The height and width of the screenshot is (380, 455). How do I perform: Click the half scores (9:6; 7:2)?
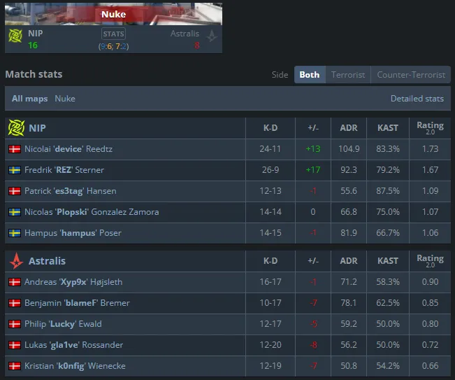(x=113, y=46)
